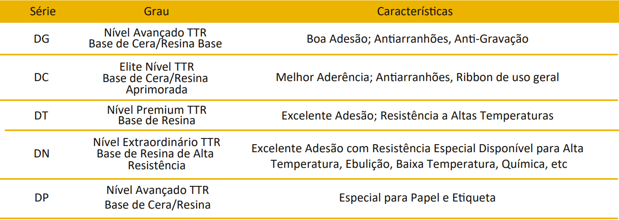The height and width of the screenshot is (220, 619).
Task: Select the DP series cell
Action: [42, 198]
